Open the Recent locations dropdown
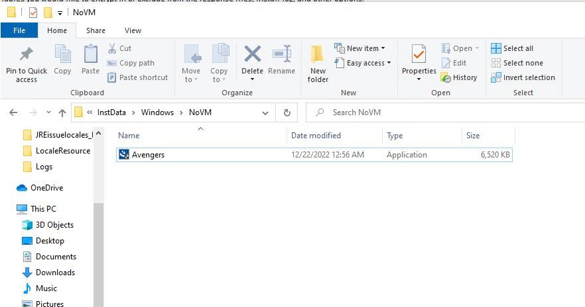Screen dimensions: 585x307 [x=48, y=112]
